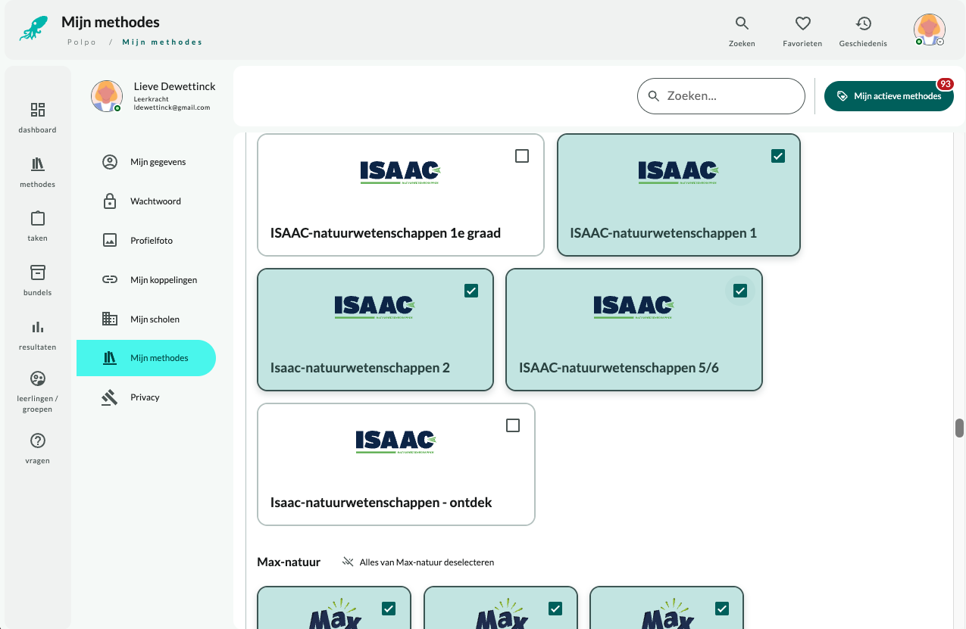Go to dashboard in left sidebar
This screenshot has width=966, height=629.
(x=38, y=117)
